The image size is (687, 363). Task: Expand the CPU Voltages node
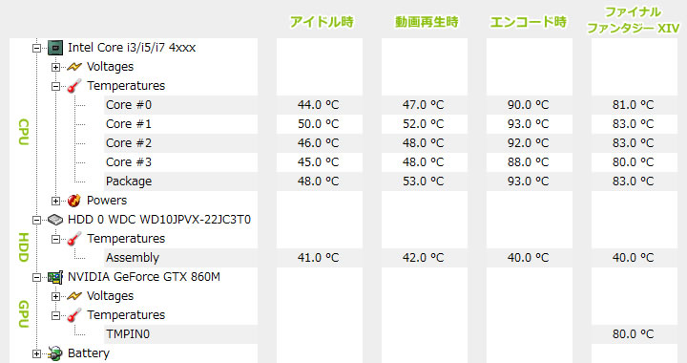coord(55,68)
